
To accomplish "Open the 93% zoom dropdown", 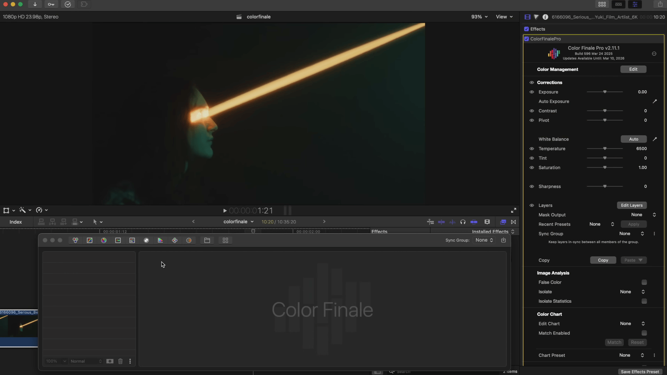I will pyautogui.click(x=479, y=17).
